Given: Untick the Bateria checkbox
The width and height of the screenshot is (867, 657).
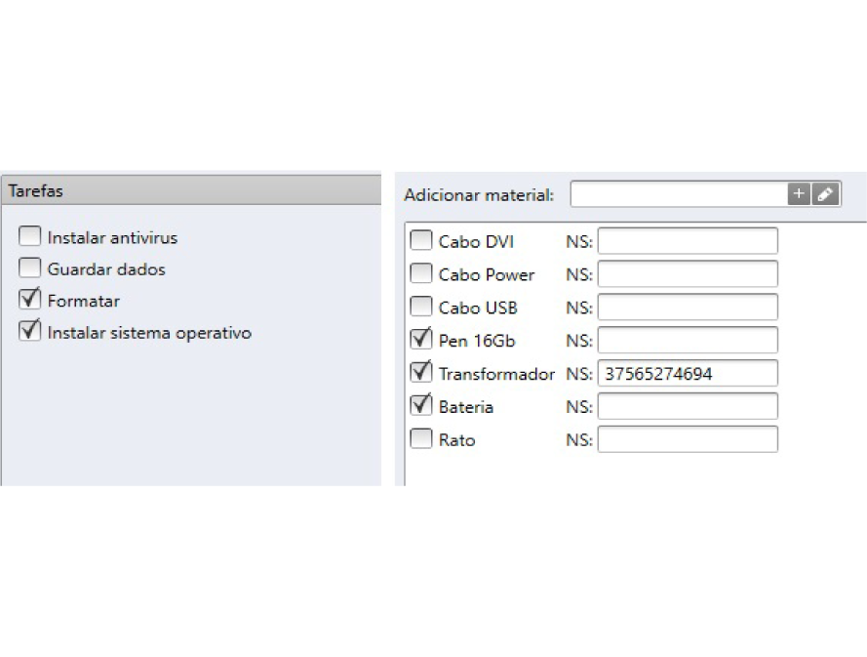Looking at the screenshot, I should (421, 405).
